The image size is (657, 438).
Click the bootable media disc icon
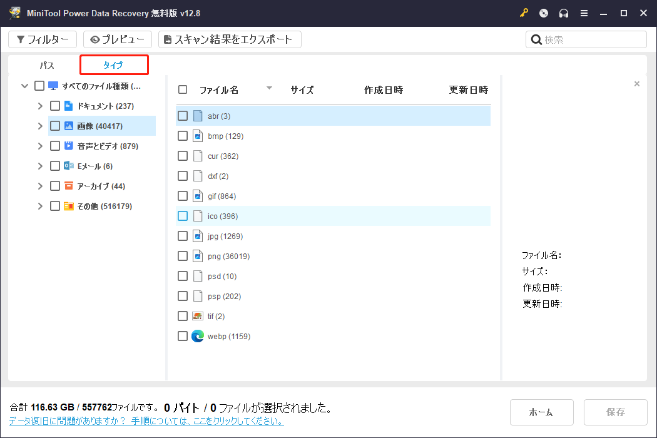coord(543,13)
